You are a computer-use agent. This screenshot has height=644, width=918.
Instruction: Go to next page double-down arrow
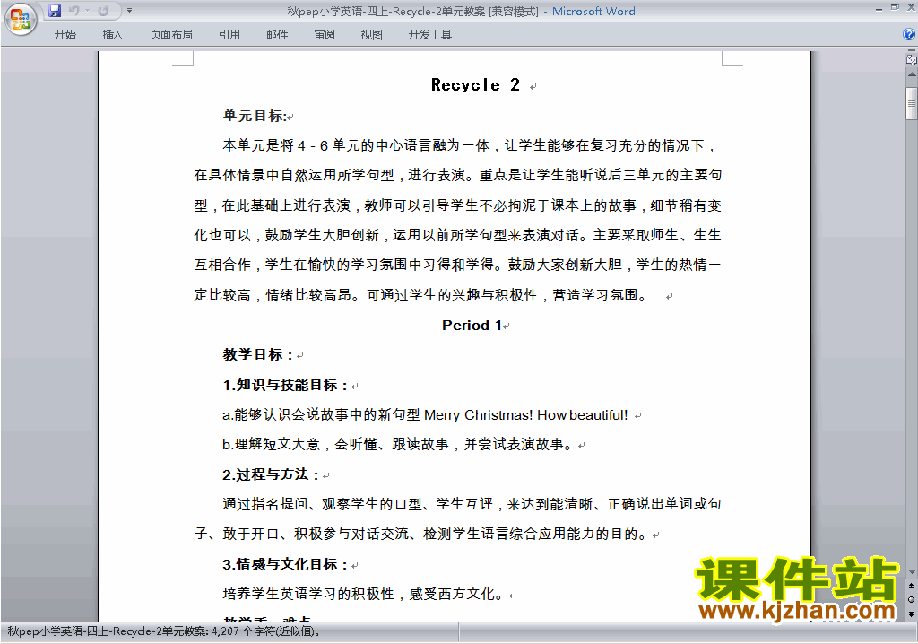coord(911,614)
